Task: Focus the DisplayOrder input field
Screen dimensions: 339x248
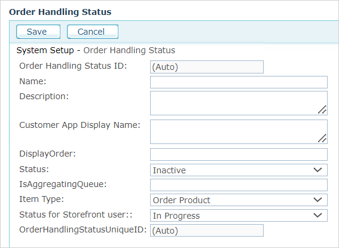Action: (x=239, y=154)
